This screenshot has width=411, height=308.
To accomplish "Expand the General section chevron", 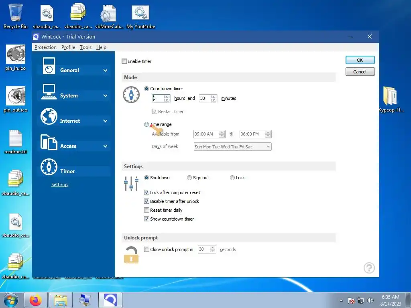I will point(106,70).
